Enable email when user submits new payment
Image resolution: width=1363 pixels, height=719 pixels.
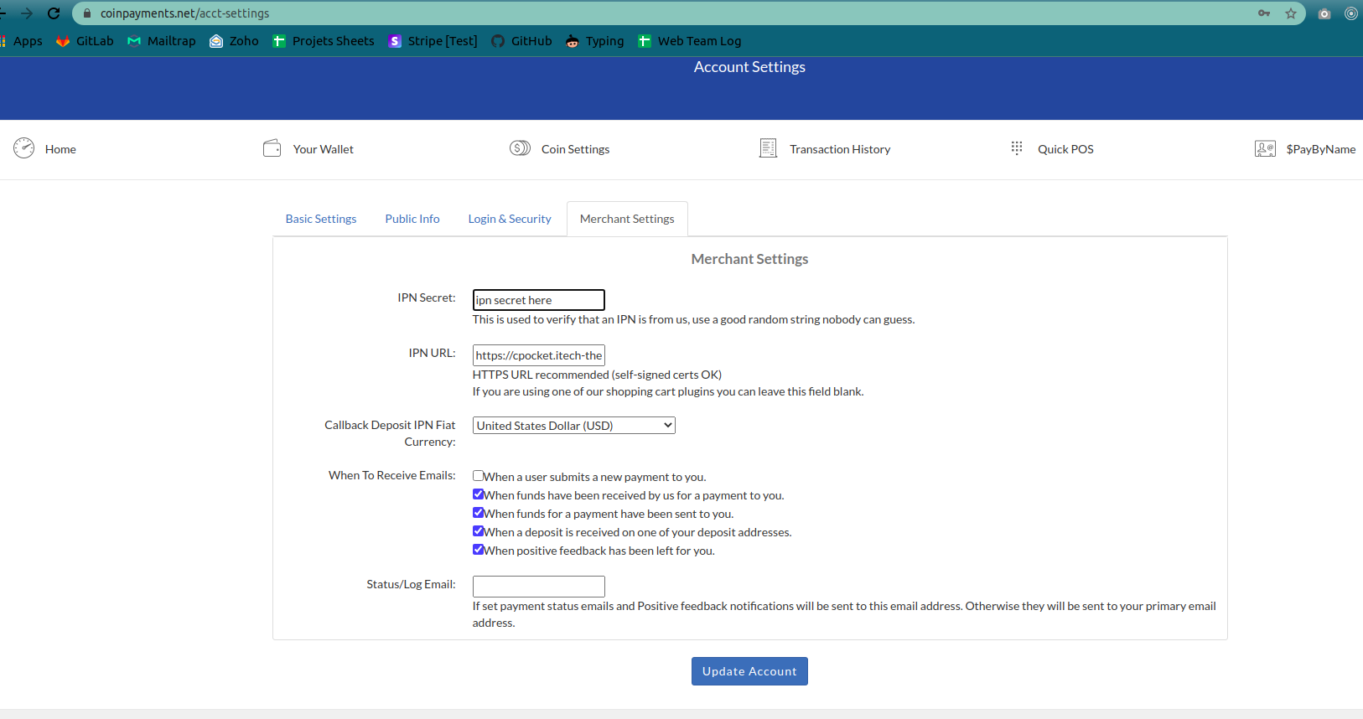[x=478, y=476]
